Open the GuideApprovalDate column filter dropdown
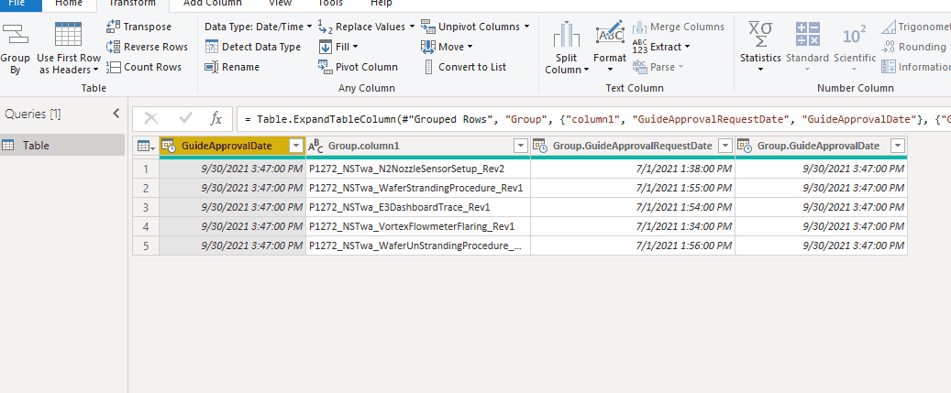The width and height of the screenshot is (951, 393). (296, 146)
